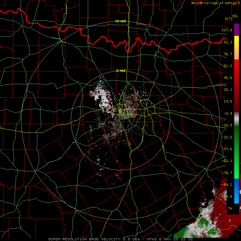Image resolution: width=241 pixels, height=241 pixels.
Task: Click the -94.2 value on velocity scale
Action: click(x=227, y=185)
